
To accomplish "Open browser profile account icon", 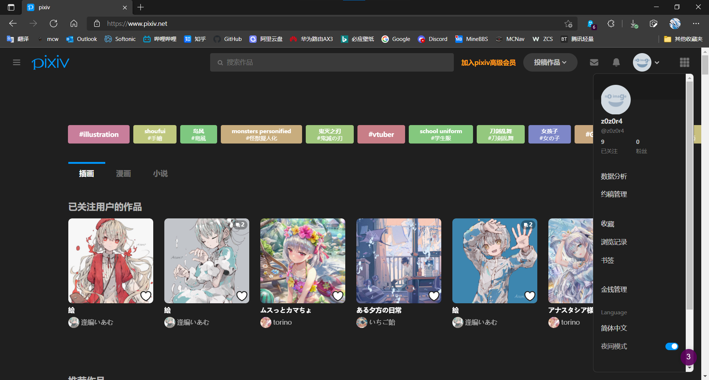I will click(675, 24).
